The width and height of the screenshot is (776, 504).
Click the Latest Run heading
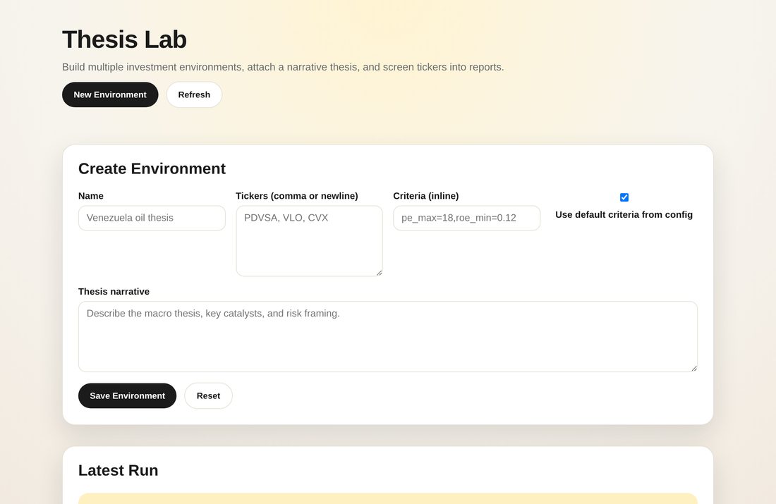(x=119, y=470)
